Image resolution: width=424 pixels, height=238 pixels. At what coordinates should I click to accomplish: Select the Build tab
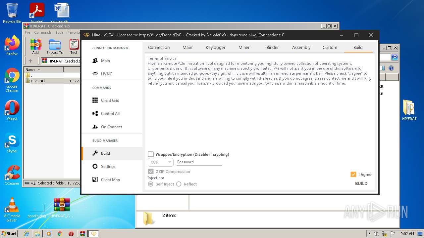point(358,47)
